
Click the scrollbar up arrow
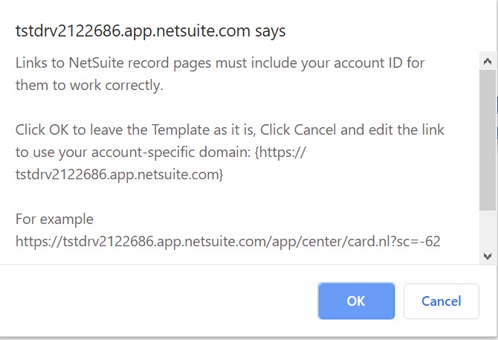[x=488, y=61]
